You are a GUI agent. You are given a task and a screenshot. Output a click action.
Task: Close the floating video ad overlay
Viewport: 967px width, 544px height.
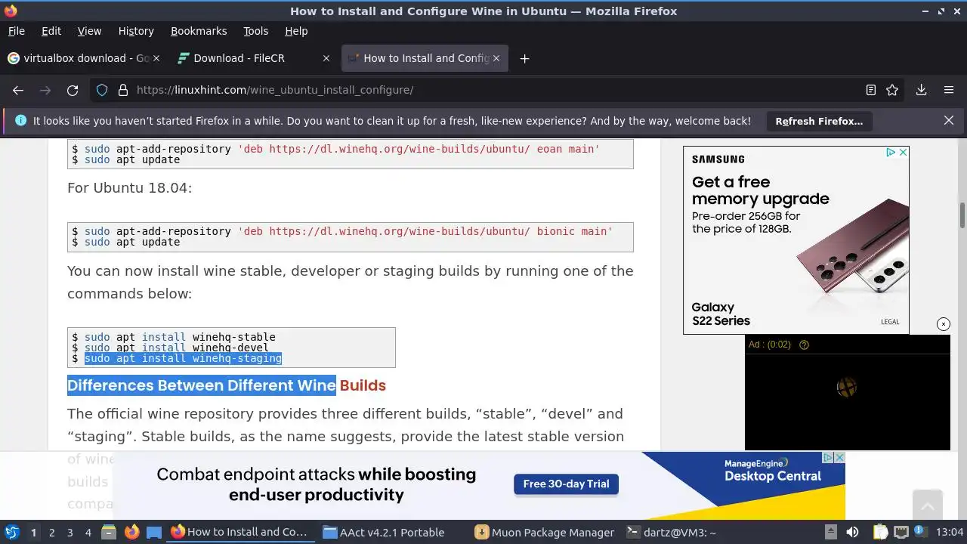(x=944, y=324)
